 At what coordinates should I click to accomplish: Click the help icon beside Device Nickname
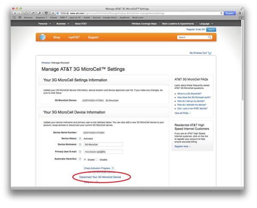click(80, 145)
